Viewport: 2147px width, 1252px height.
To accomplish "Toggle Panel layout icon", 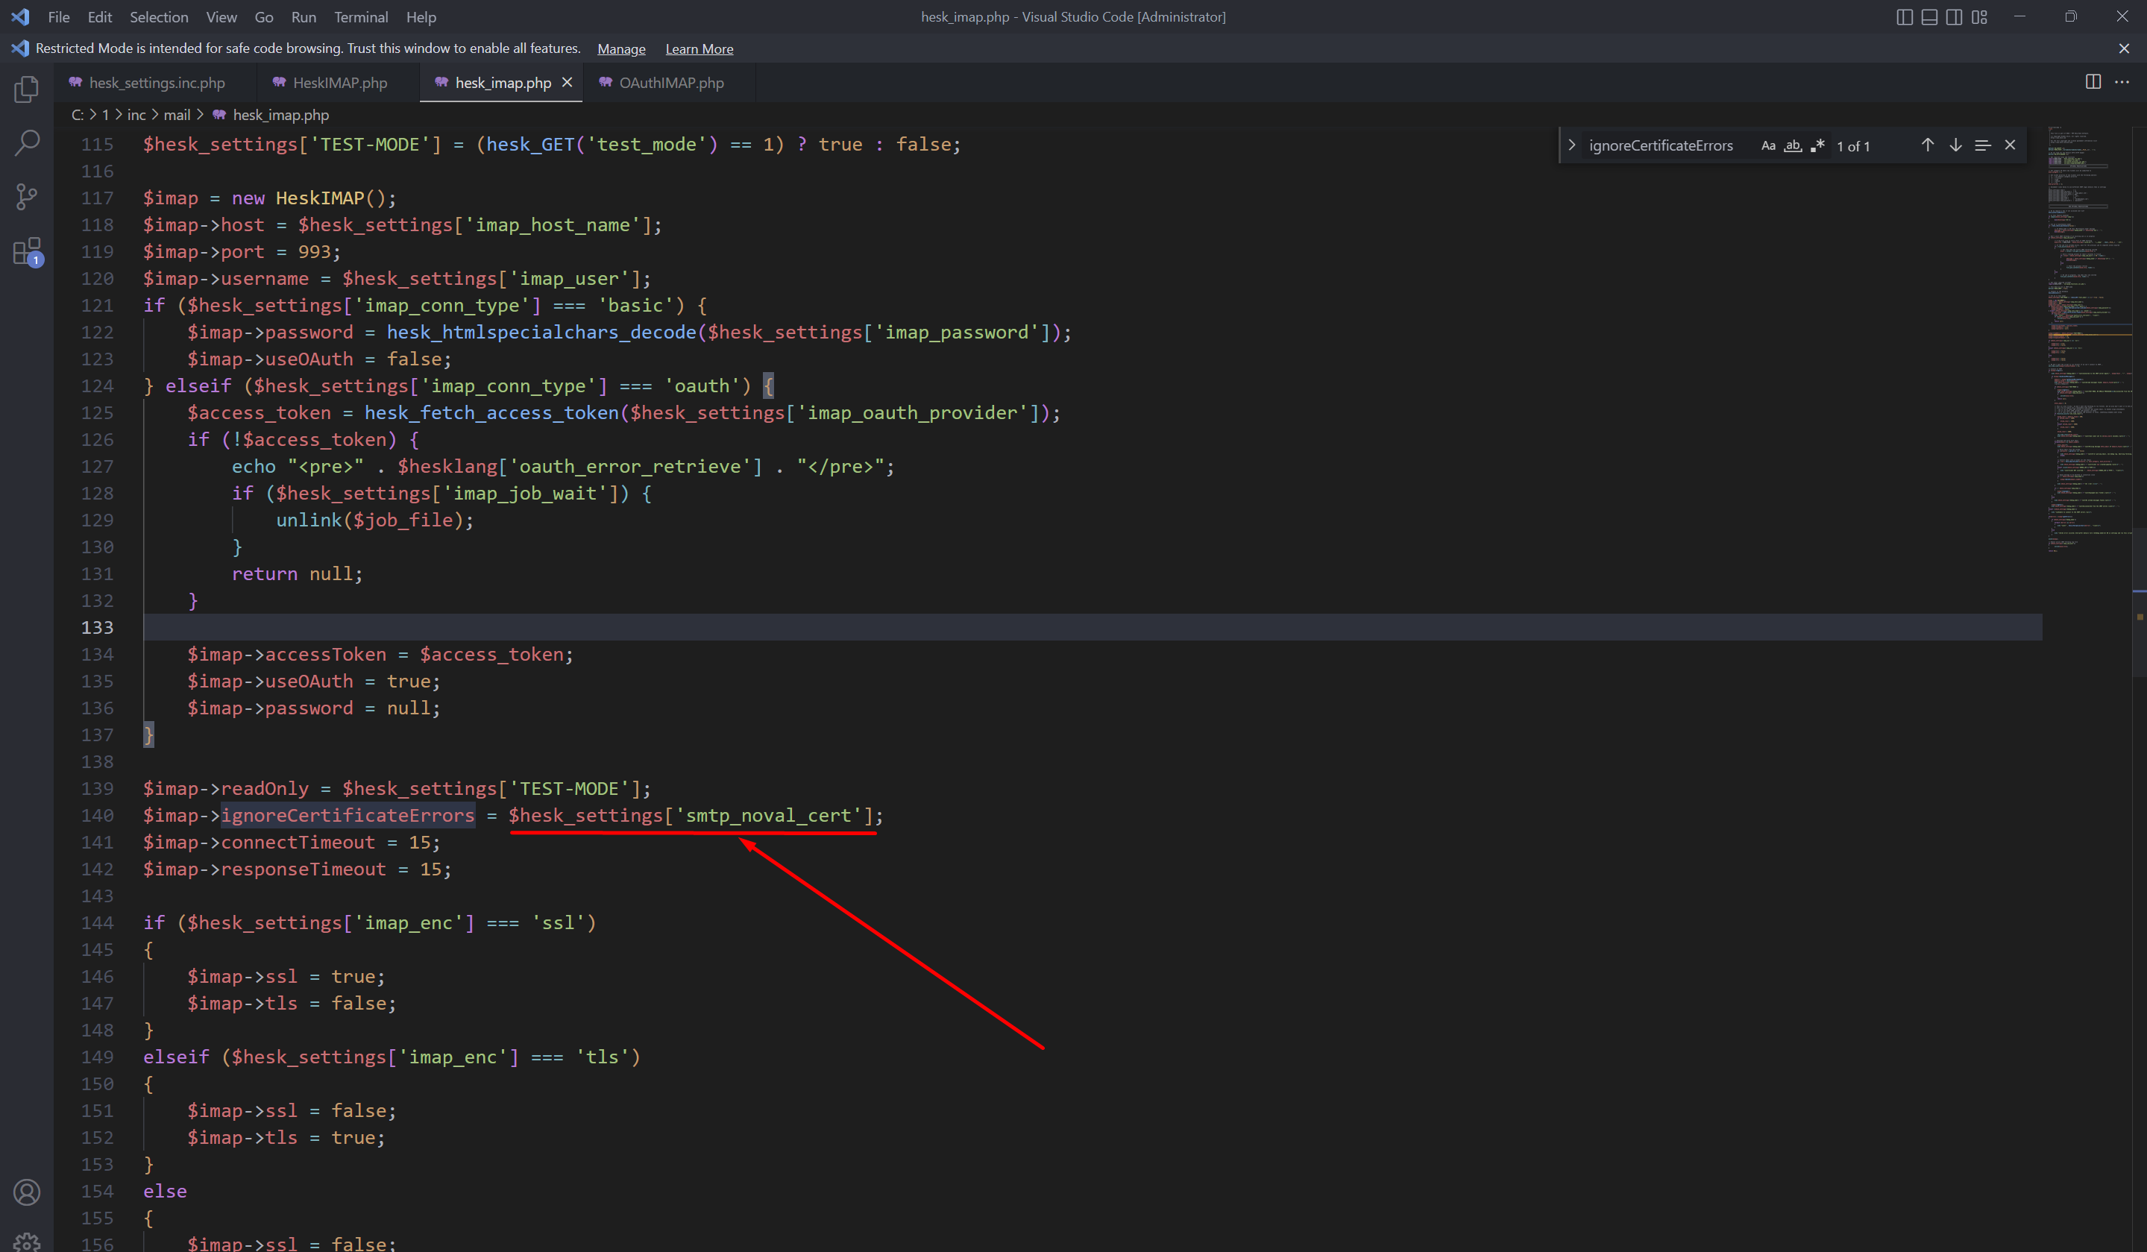I will (x=1929, y=17).
